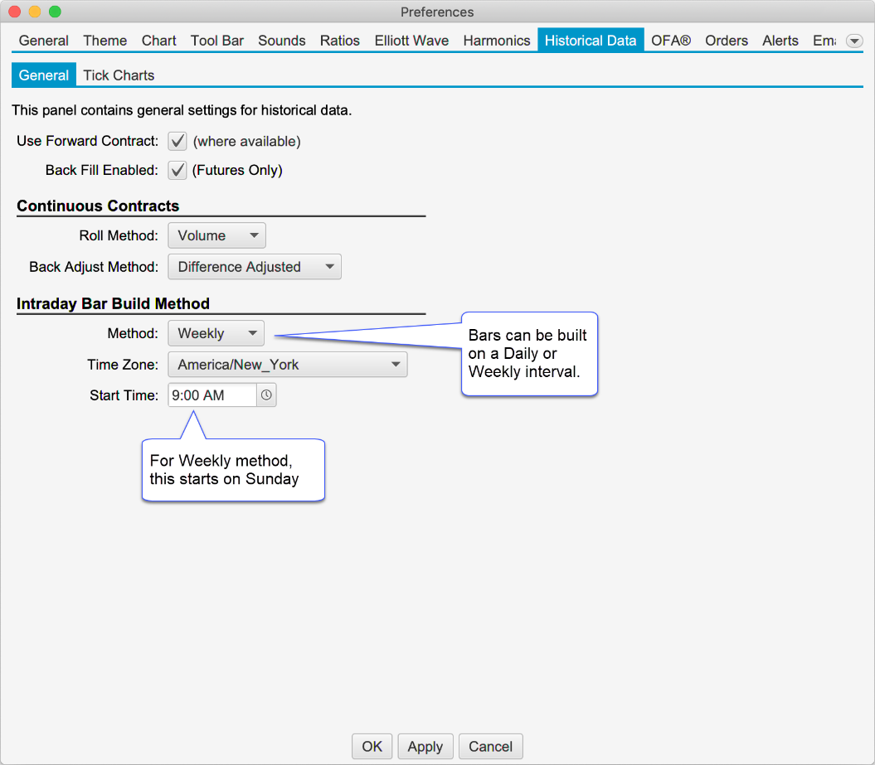Screen dimensions: 875x765
Task: Disable the Back Fill Enabled checkbox
Action: [177, 170]
